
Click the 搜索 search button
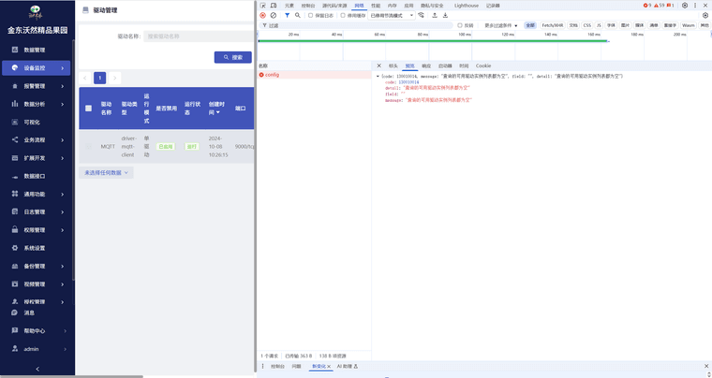pos(233,57)
